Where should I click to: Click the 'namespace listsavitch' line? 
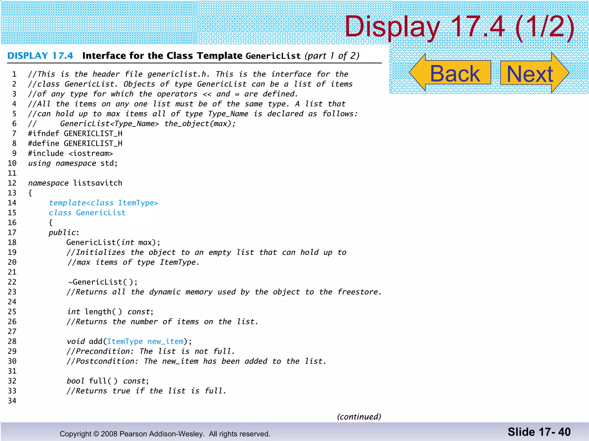click(75, 183)
